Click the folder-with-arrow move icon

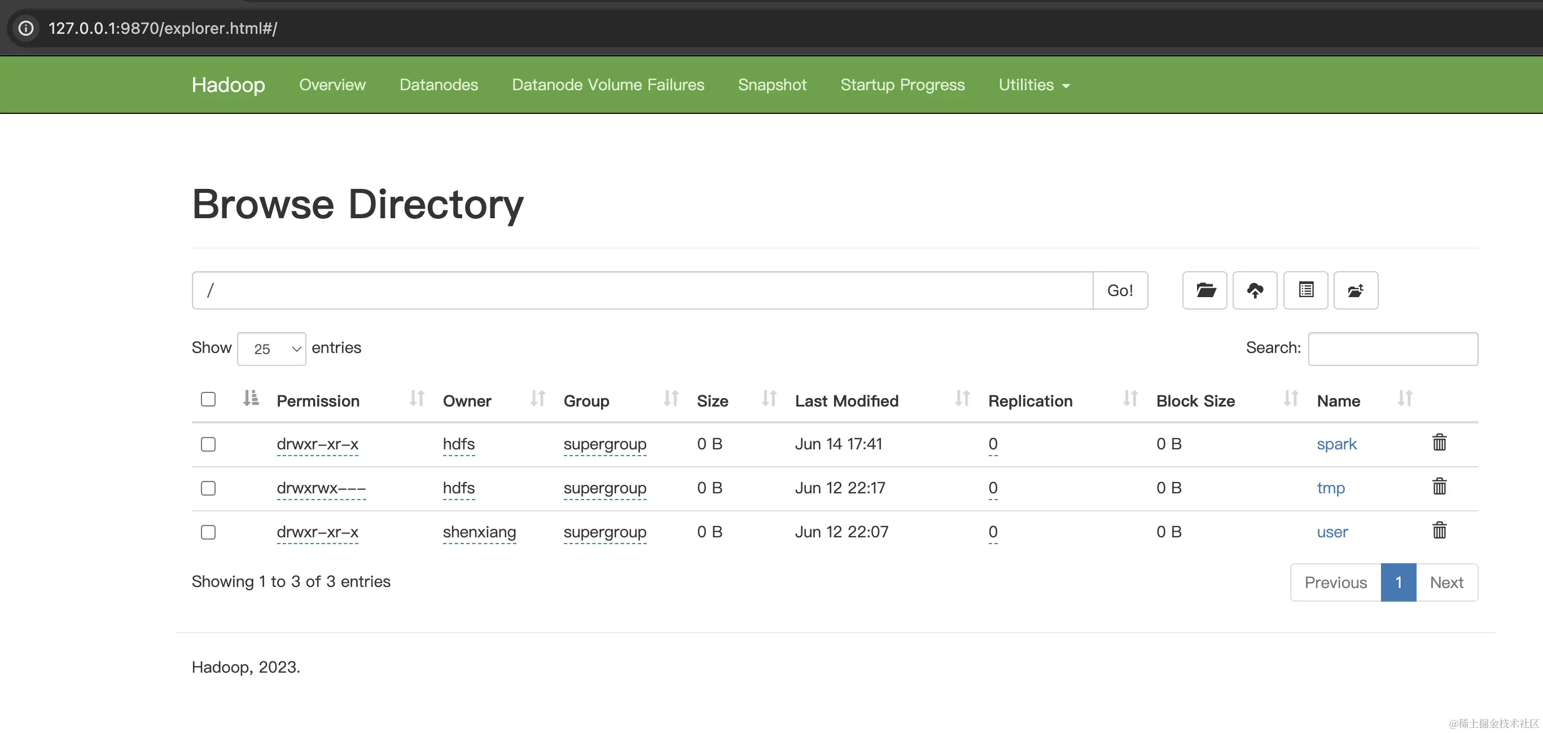[x=1356, y=290]
